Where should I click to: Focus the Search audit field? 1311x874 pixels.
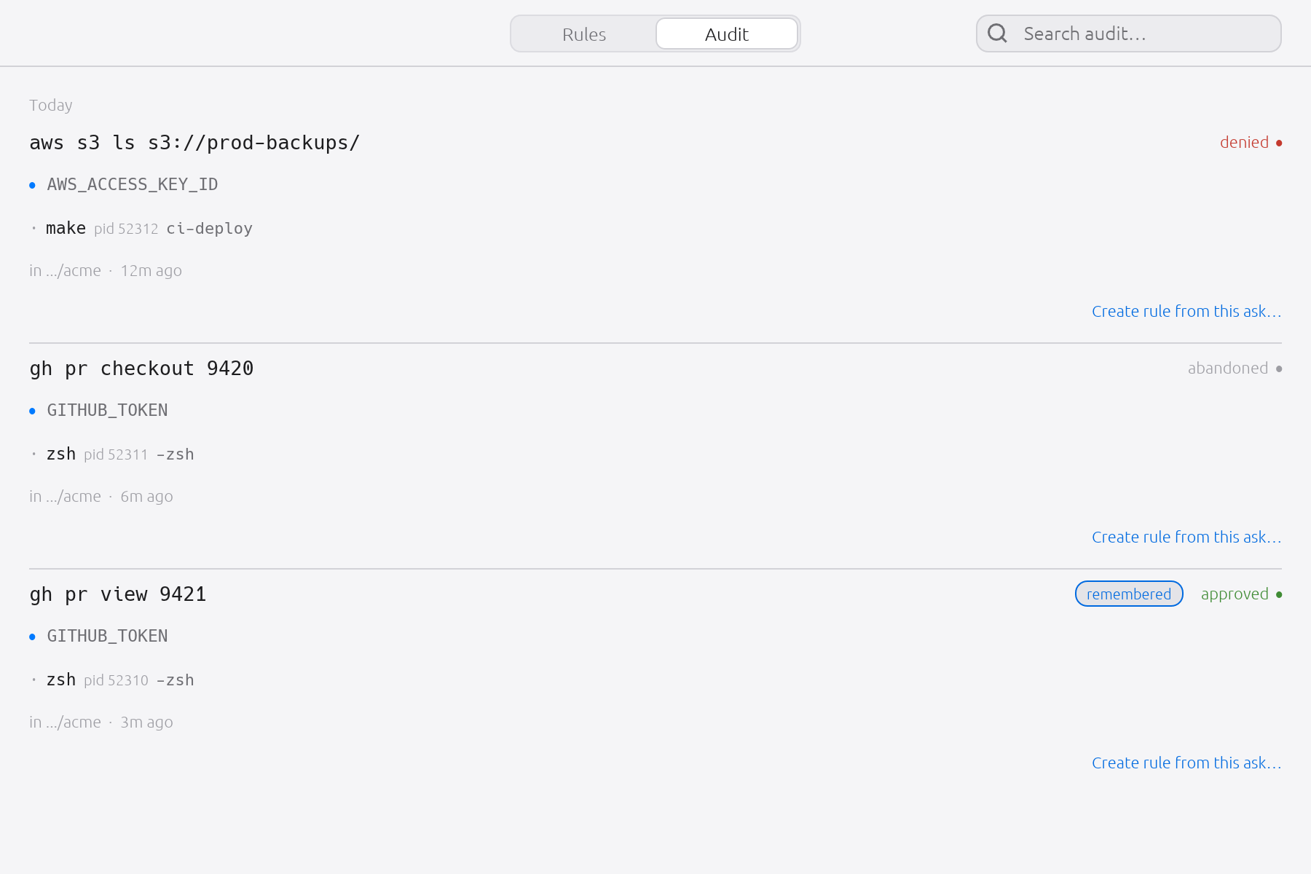coord(1129,34)
